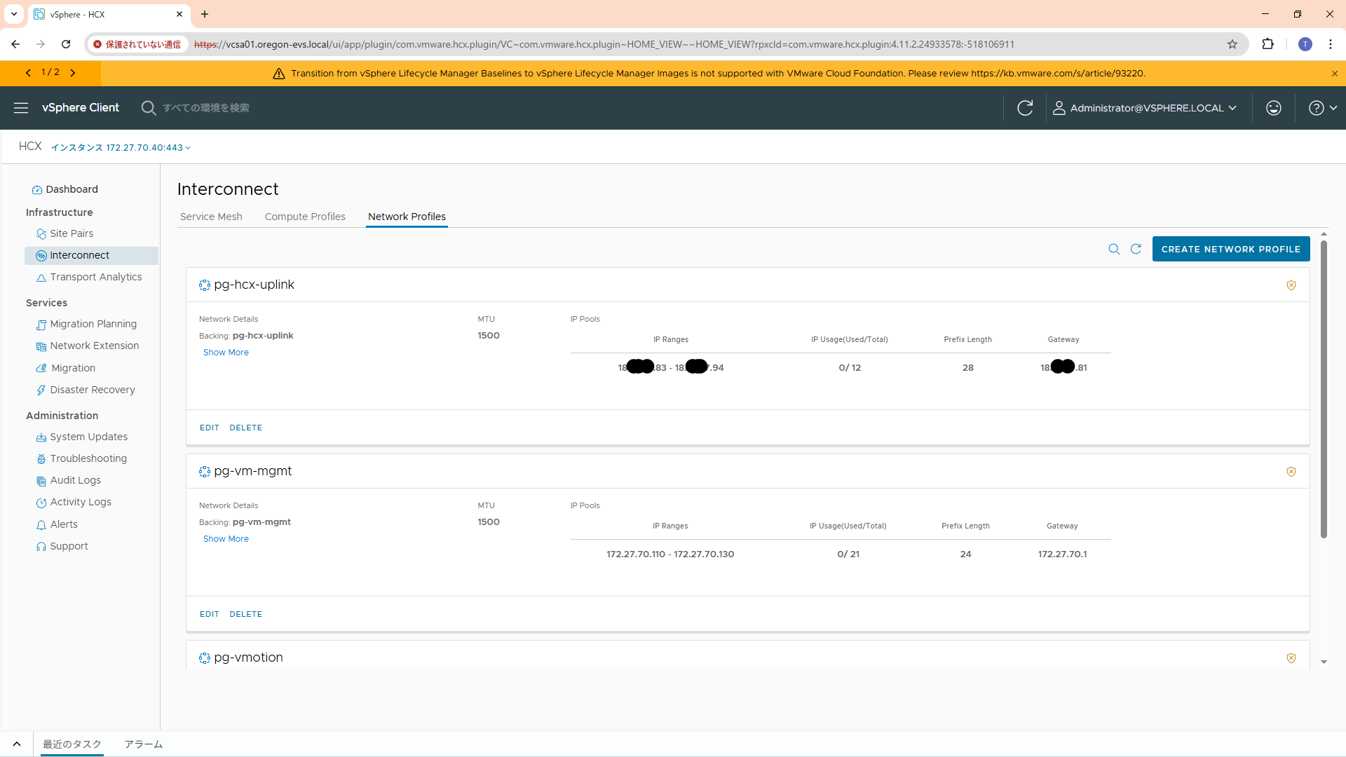Screen dimensions: 1346x757
Task: Click the shield icon on pg-vm-mgmt card
Action: pyautogui.click(x=1291, y=472)
